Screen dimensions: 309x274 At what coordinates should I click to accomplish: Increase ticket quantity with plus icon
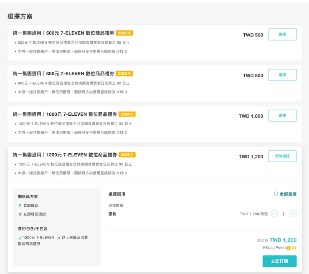(x=293, y=214)
